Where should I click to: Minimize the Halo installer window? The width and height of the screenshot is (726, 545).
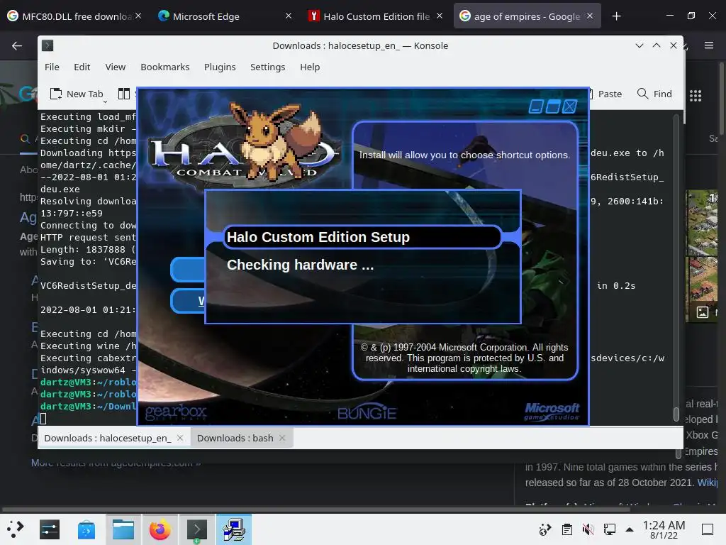(535, 106)
